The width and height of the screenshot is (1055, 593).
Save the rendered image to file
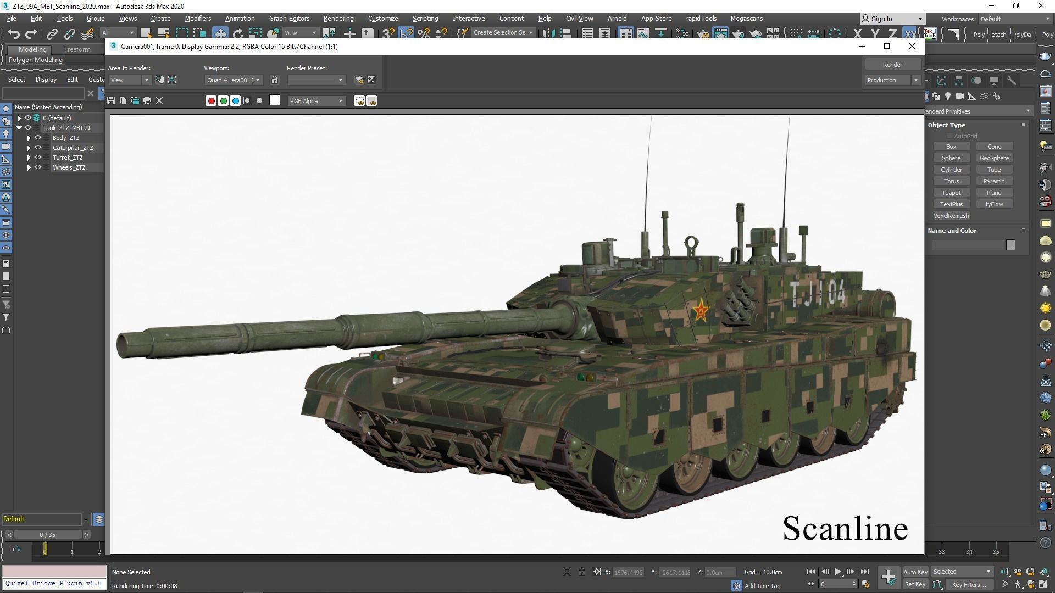[x=111, y=100]
